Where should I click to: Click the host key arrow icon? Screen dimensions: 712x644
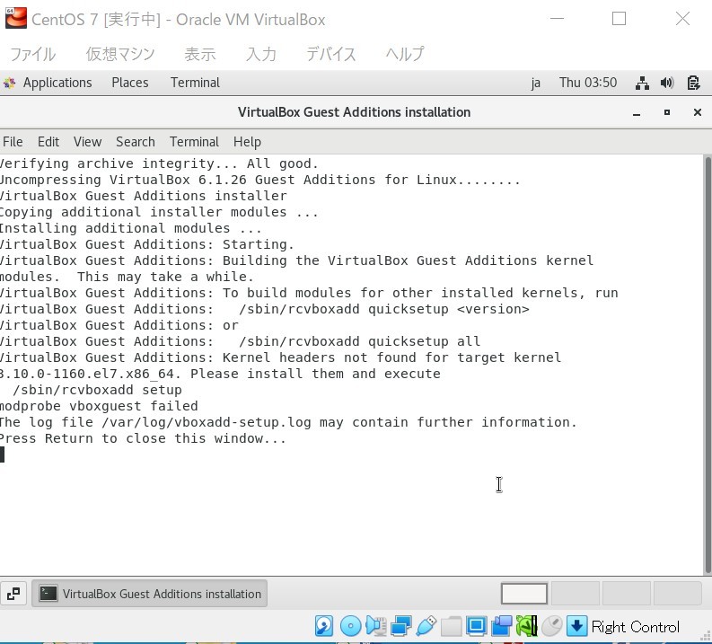576,626
